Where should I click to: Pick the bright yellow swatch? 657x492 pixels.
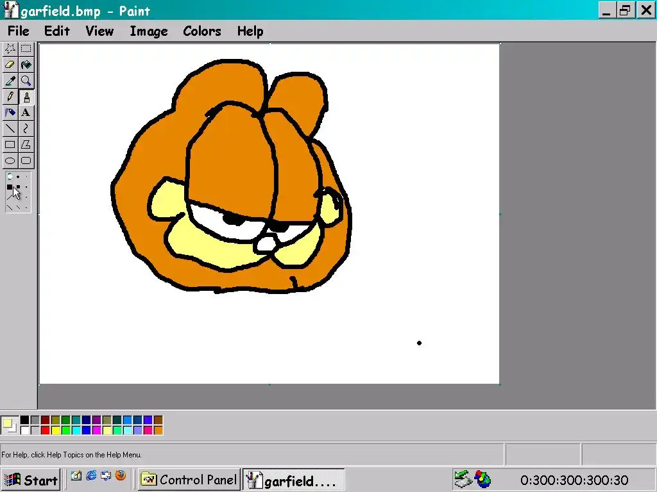tap(56, 430)
